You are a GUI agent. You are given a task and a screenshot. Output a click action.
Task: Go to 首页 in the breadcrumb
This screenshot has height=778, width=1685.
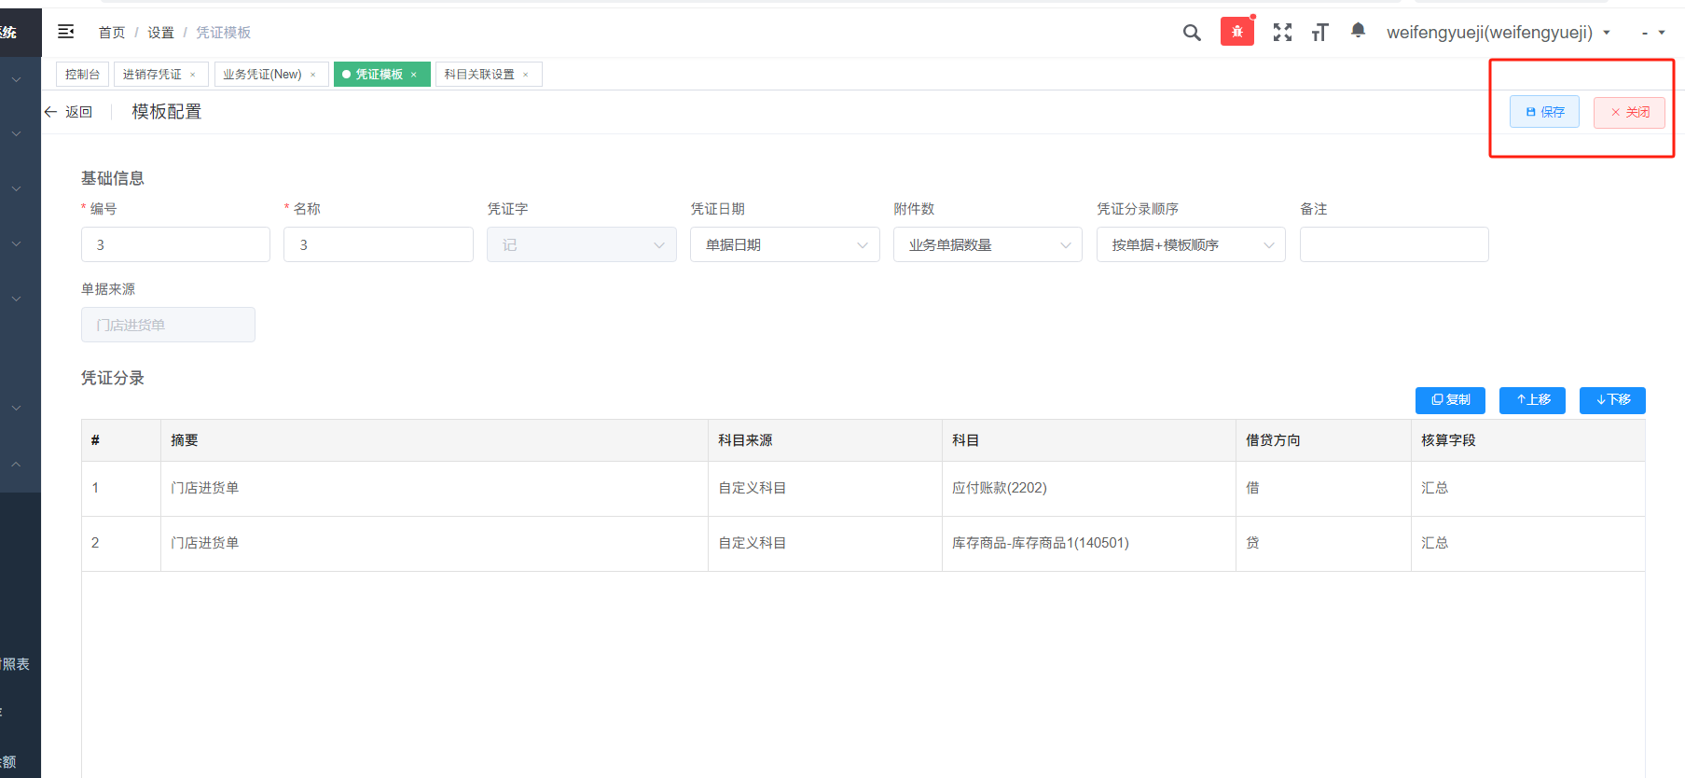click(112, 33)
